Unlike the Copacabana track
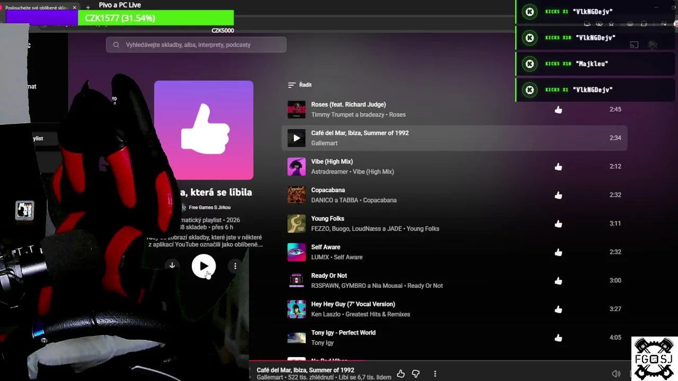The height and width of the screenshot is (381, 678). pos(558,195)
